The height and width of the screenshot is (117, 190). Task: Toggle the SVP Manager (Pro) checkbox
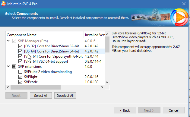tap(14, 41)
